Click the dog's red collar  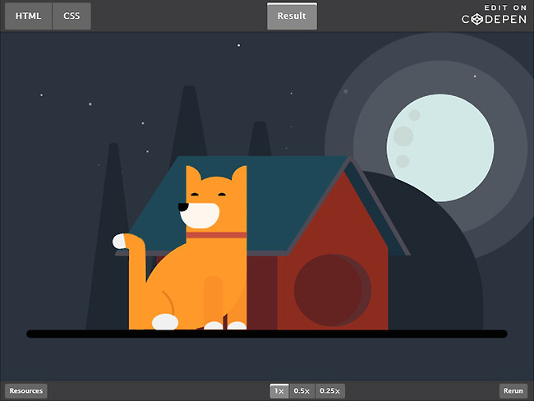(x=216, y=235)
